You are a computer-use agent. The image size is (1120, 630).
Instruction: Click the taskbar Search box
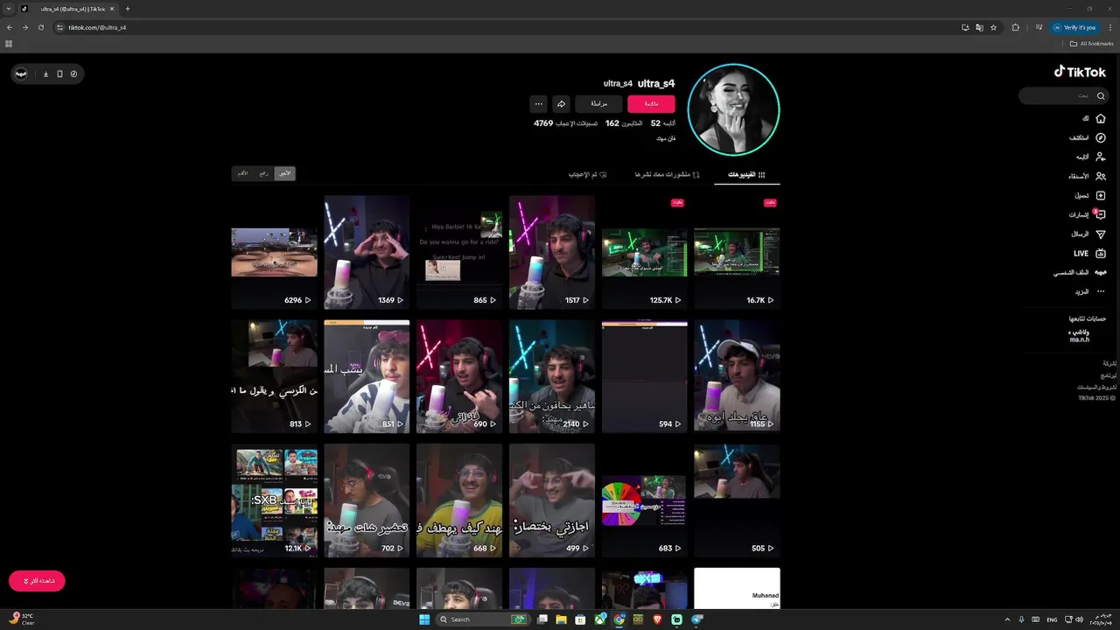click(x=484, y=619)
